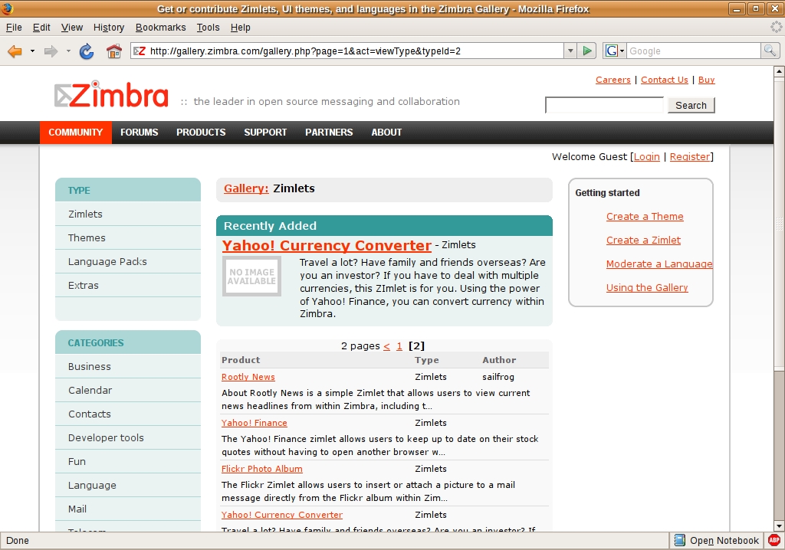Click the magnifier icon in the Google search bar

(x=769, y=51)
